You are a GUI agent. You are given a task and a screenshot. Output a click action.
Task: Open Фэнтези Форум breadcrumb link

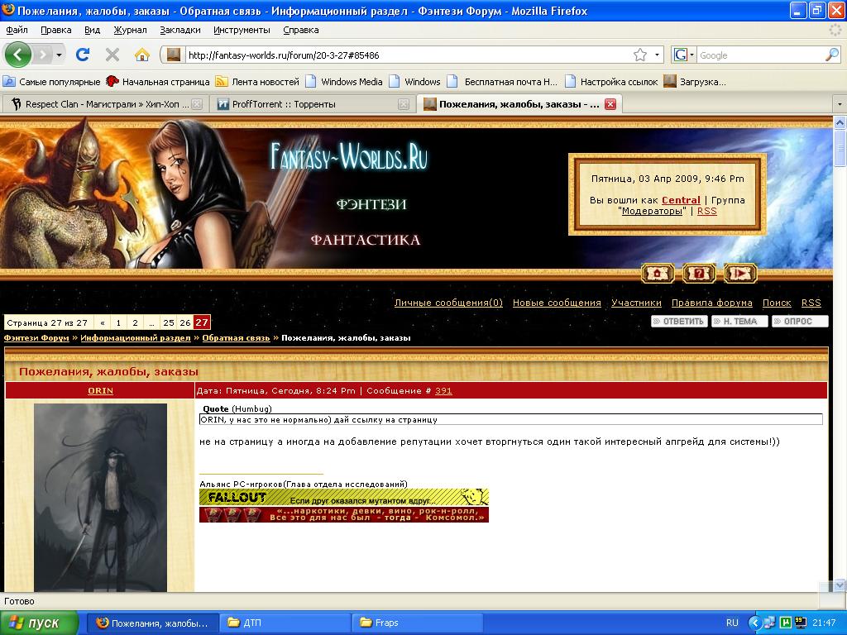click(x=36, y=338)
